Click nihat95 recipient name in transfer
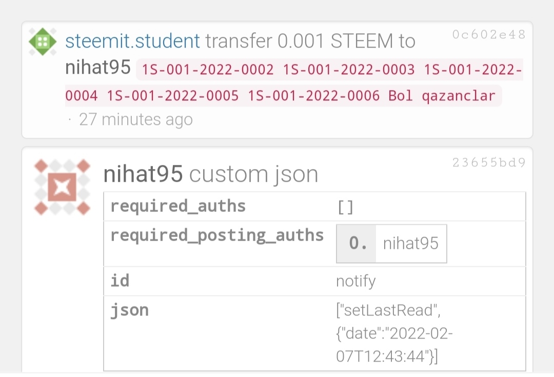This screenshot has width=554, height=377. point(98,68)
